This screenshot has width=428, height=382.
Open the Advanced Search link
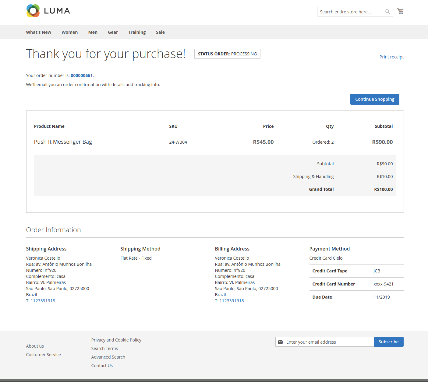[x=108, y=357]
